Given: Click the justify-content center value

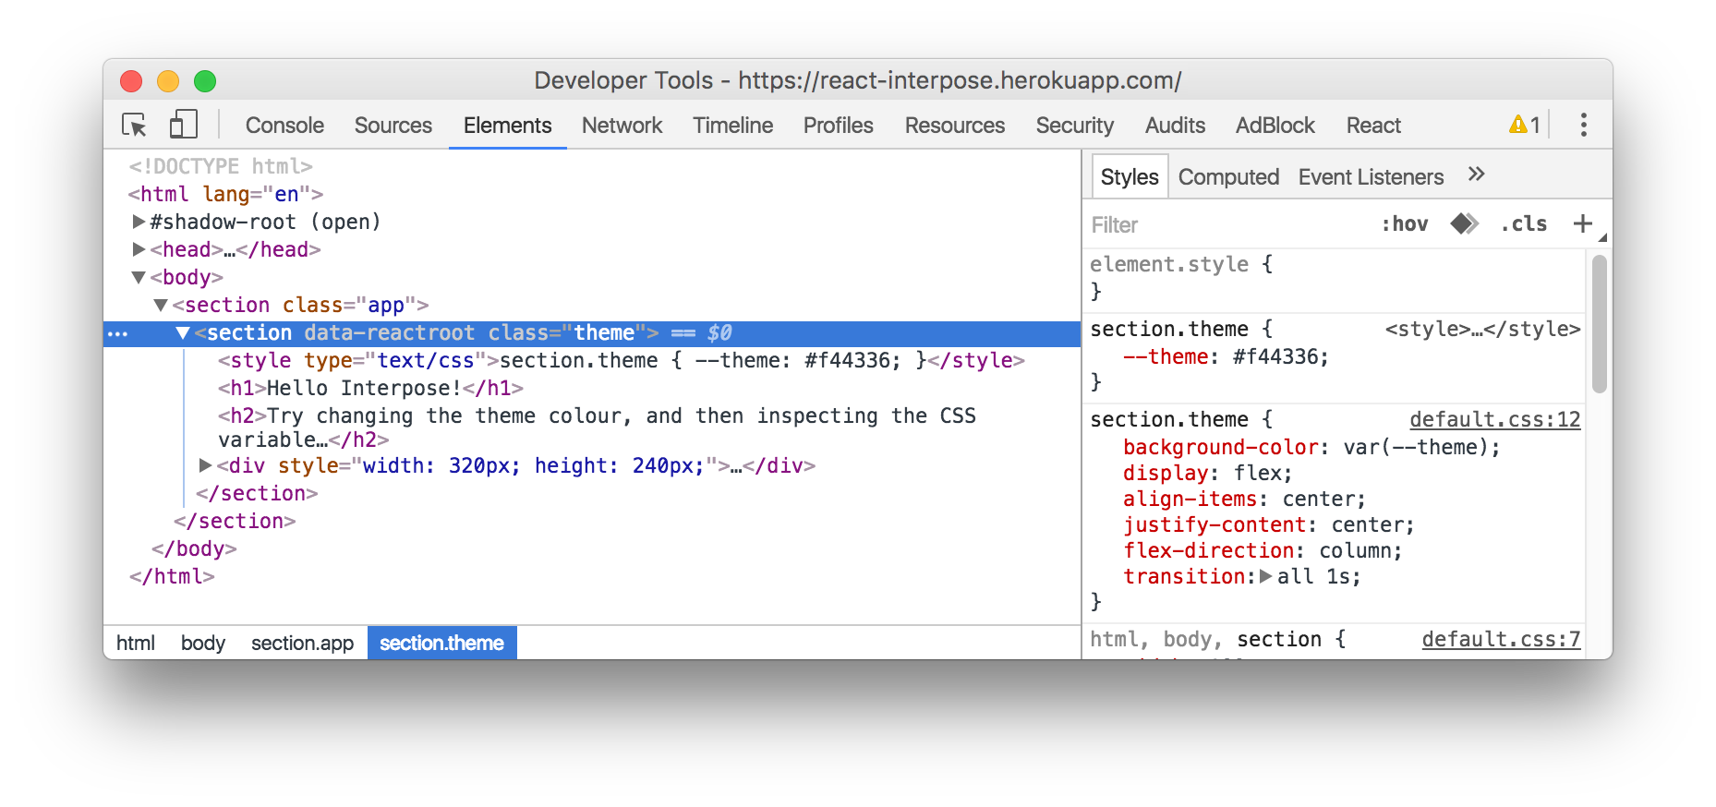Looking at the screenshot, I should pyautogui.click(x=1367, y=524).
